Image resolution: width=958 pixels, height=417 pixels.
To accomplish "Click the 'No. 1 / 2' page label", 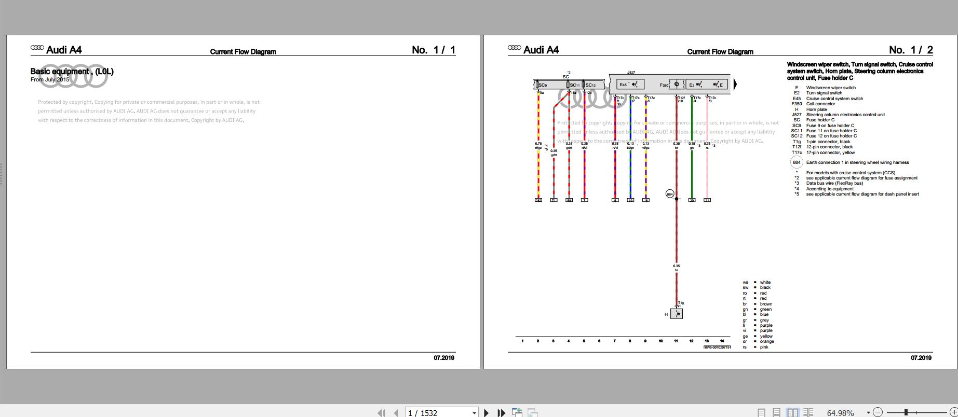I will pos(911,50).
